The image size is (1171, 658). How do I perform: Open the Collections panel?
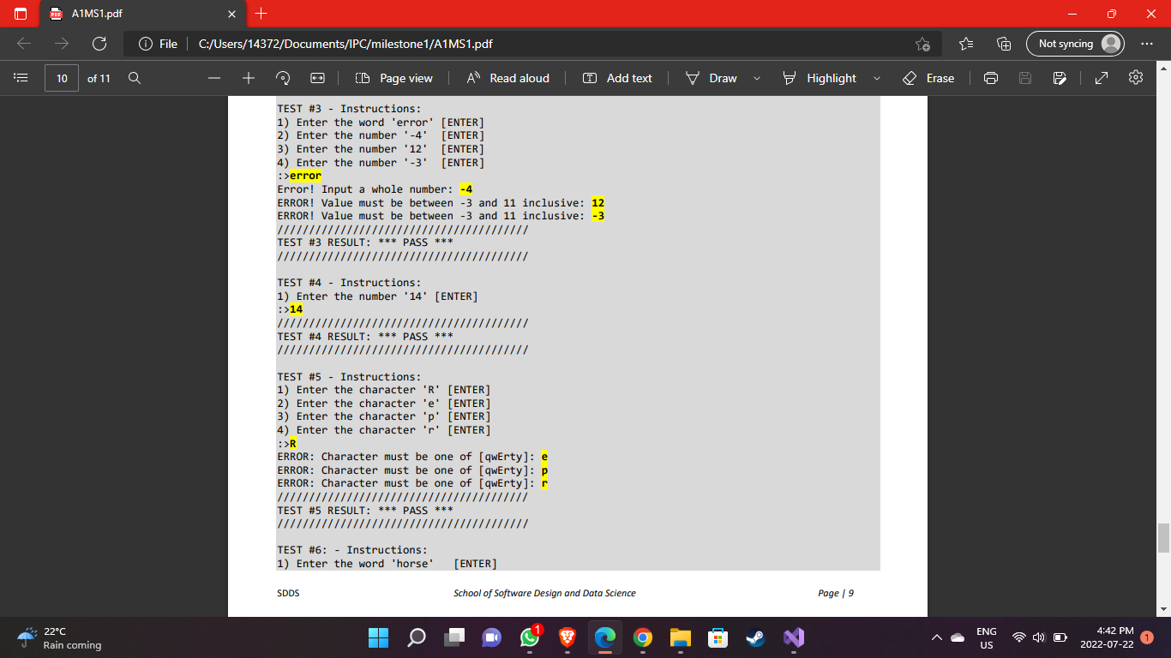tap(1005, 44)
